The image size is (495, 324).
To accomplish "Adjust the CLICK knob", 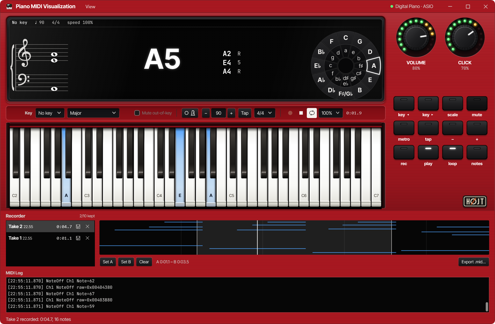I will click(x=465, y=38).
